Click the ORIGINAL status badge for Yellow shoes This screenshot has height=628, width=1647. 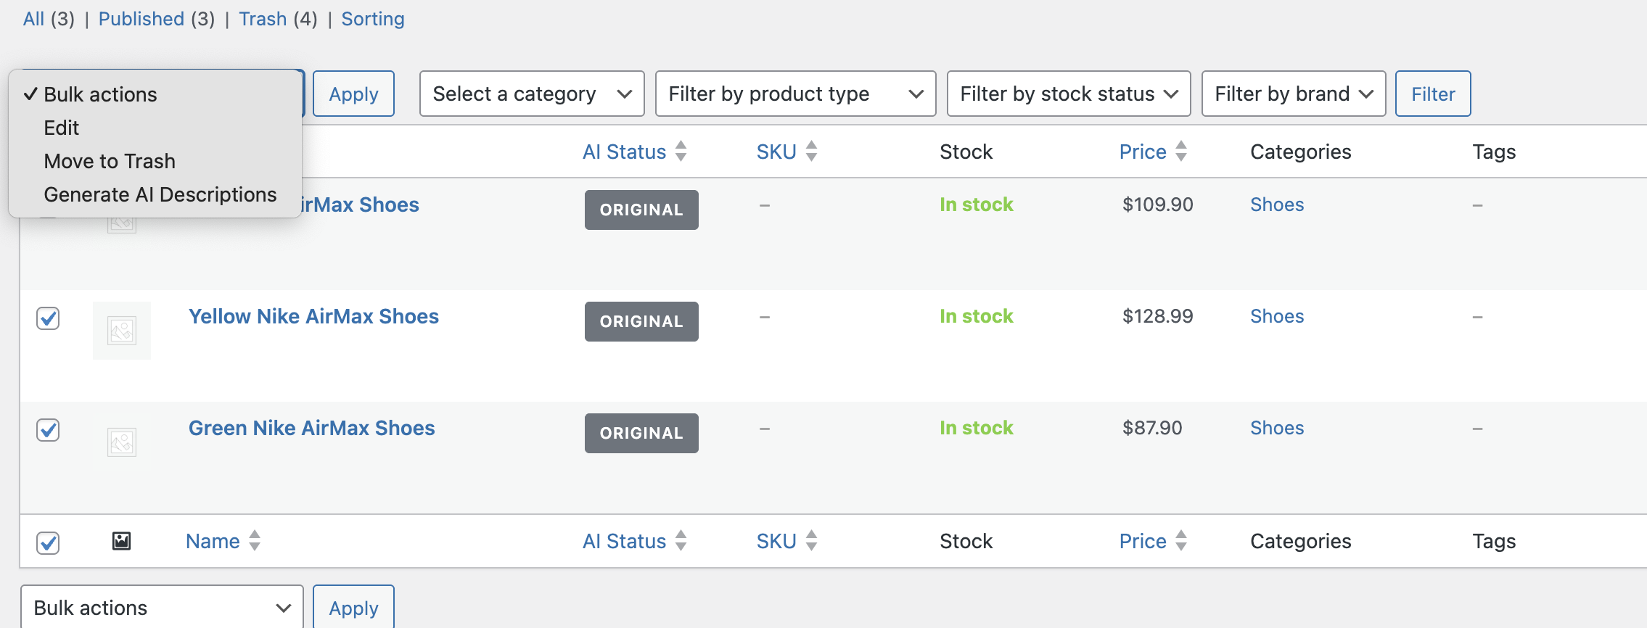click(641, 321)
